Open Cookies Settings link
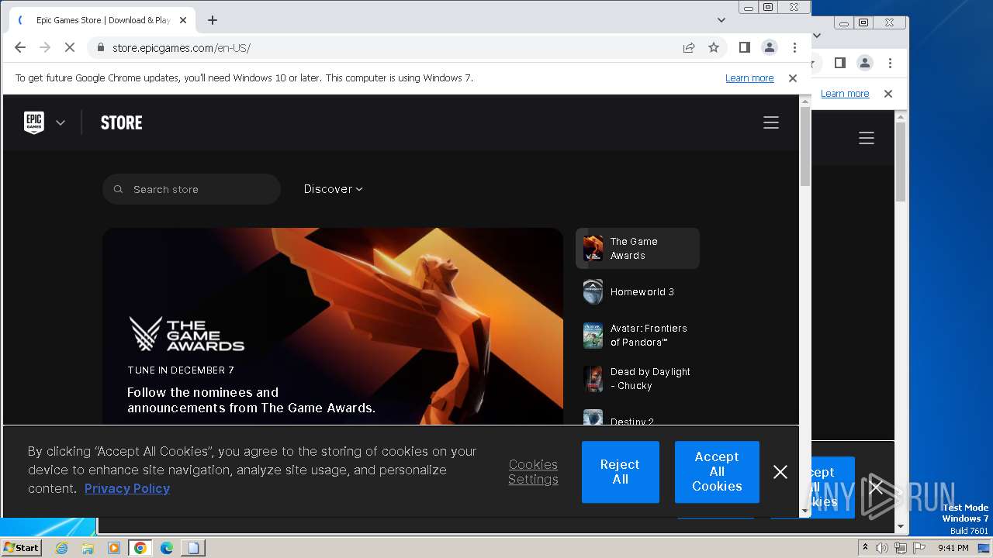Screen dimensions: 993x558 [x=533, y=472]
